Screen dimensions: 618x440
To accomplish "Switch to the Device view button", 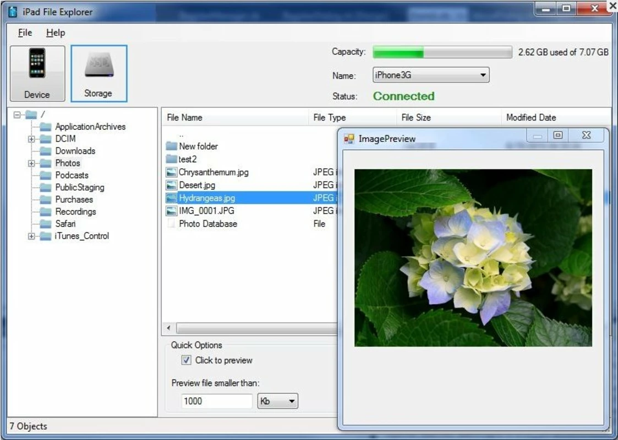I will 37,73.
